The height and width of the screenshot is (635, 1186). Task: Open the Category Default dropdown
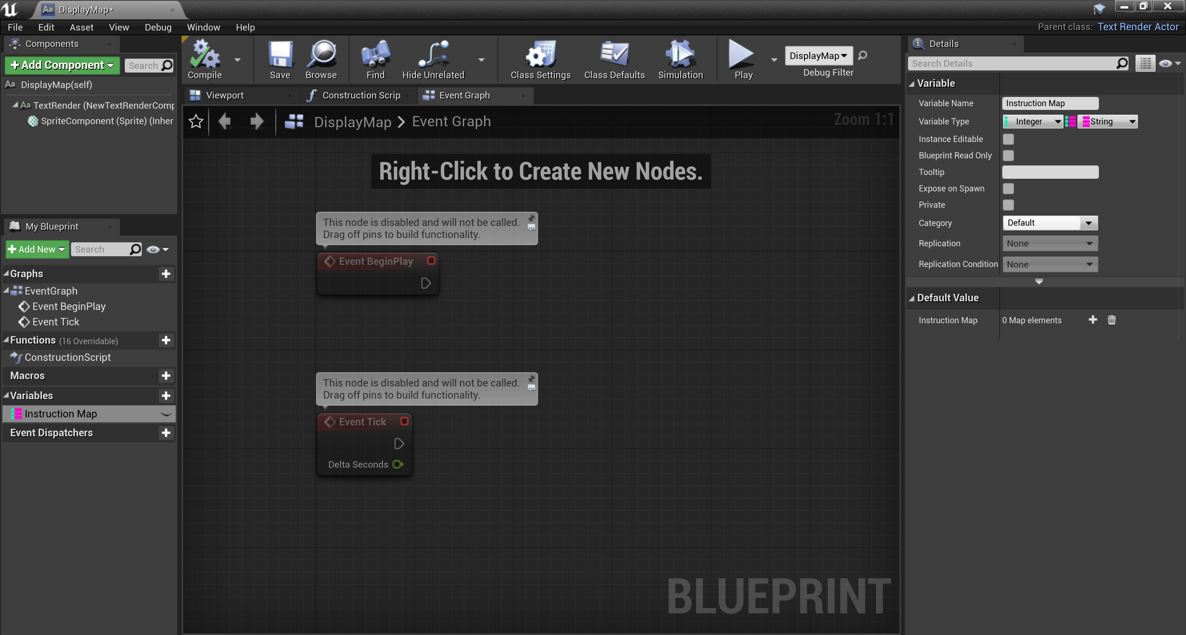(x=1050, y=223)
